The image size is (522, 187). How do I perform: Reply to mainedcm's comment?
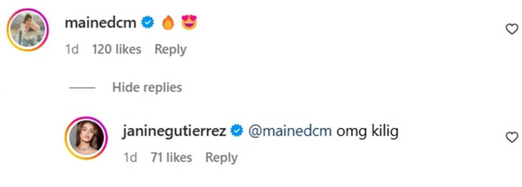[171, 49]
